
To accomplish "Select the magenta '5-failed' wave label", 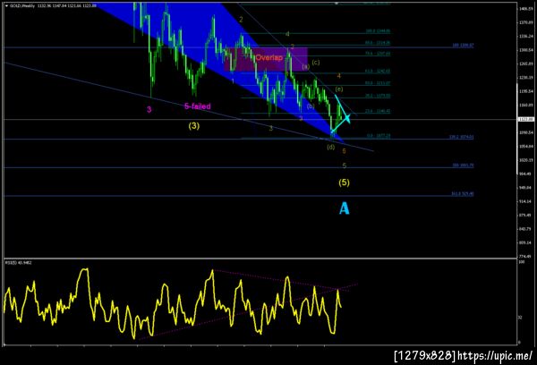I will pyautogui.click(x=198, y=106).
